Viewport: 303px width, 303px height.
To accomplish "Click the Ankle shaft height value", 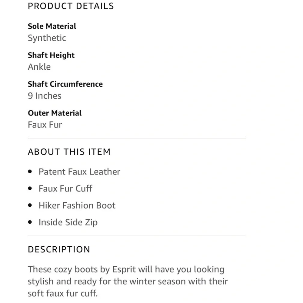I will point(39,67).
